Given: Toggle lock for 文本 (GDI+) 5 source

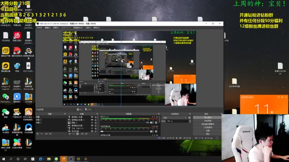Looking at the screenshot, I should tap(95, 128).
